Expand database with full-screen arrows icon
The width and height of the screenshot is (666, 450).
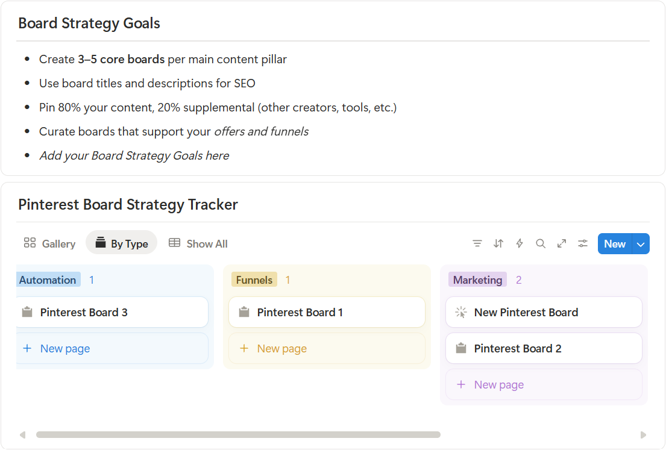pyautogui.click(x=562, y=244)
